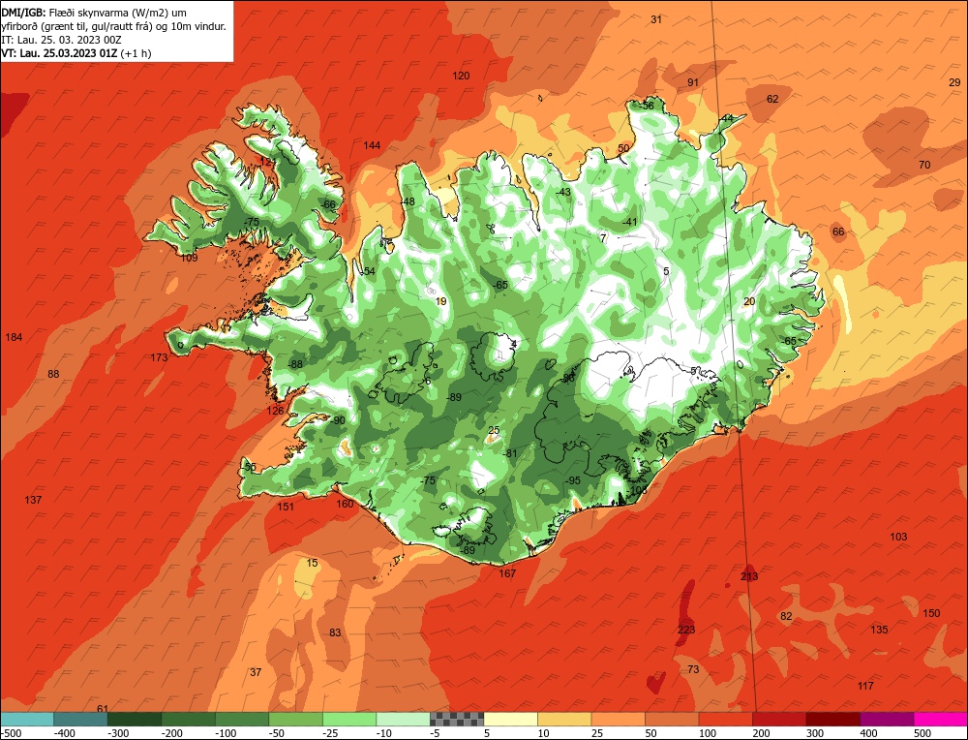Click the value 137 in the southwest ocean

pos(33,499)
